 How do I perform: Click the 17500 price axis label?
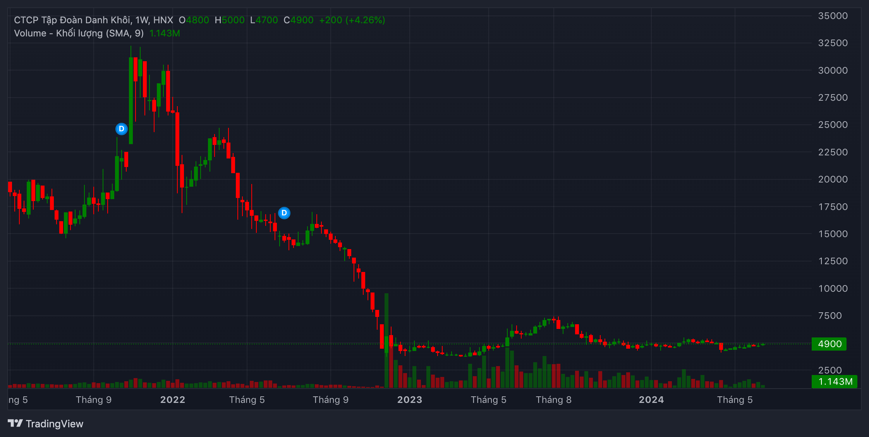pos(833,207)
